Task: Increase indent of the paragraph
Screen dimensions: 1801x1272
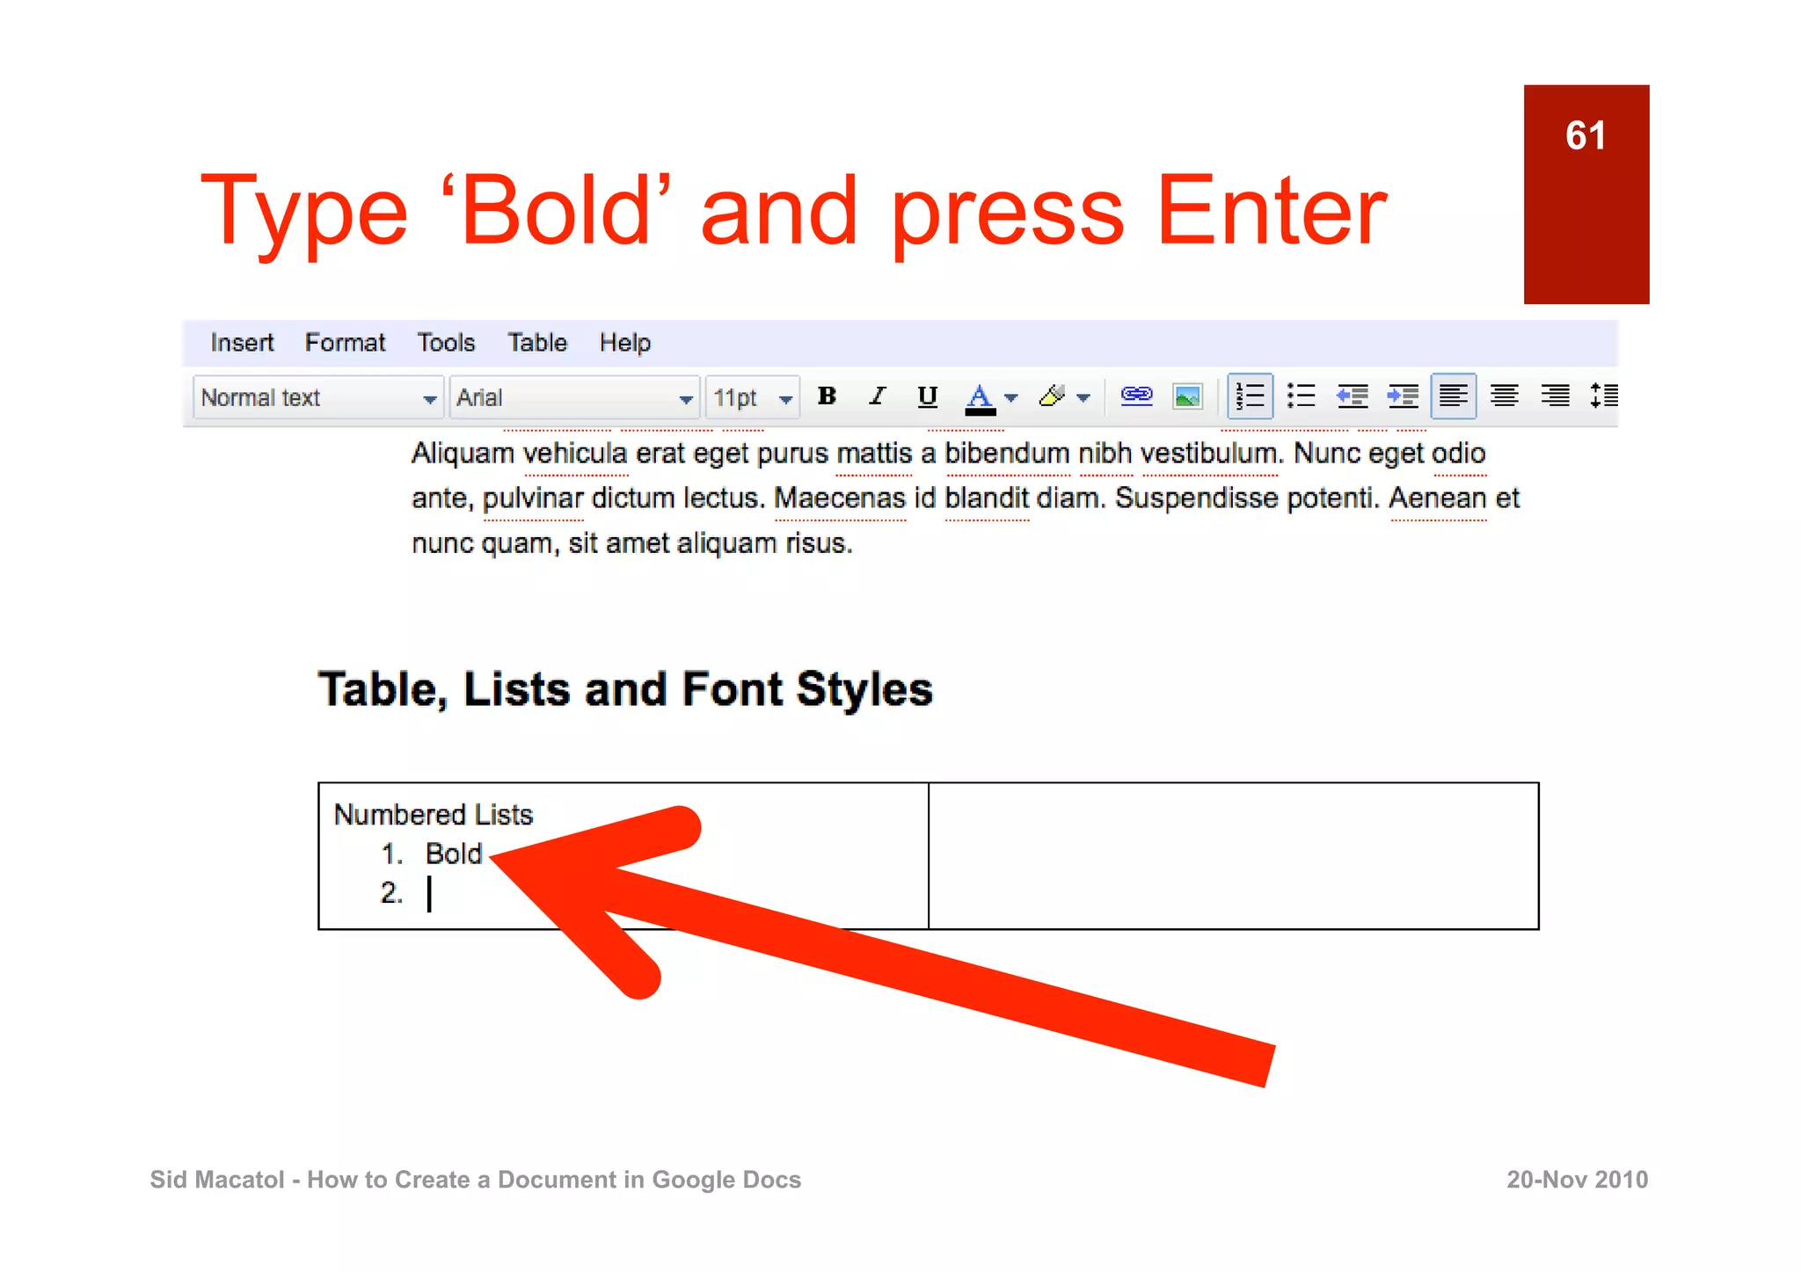Action: (x=1403, y=396)
